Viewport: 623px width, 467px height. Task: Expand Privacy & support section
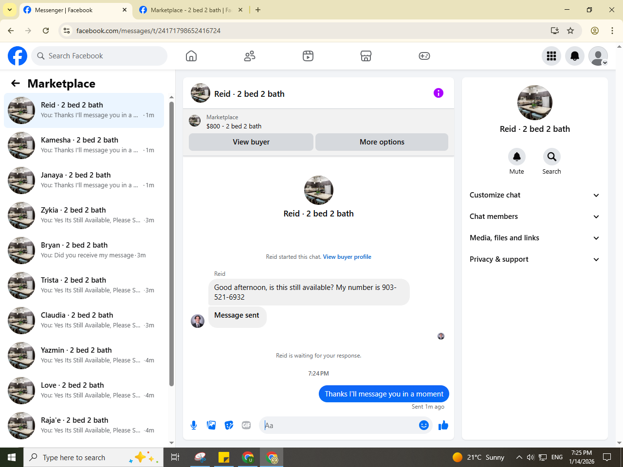coord(534,259)
